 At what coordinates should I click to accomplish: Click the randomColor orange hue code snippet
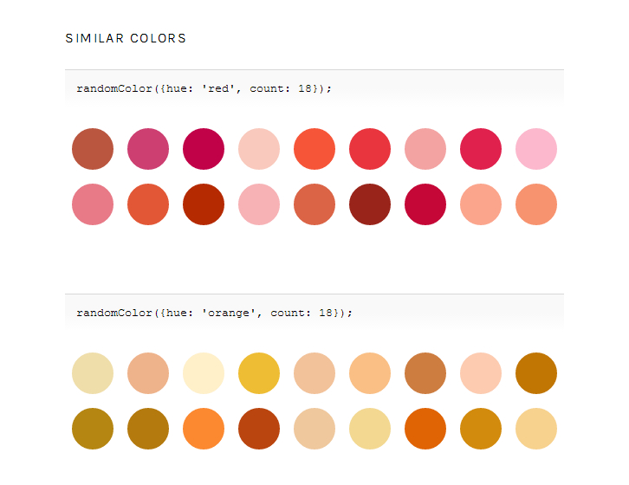tap(215, 313)
